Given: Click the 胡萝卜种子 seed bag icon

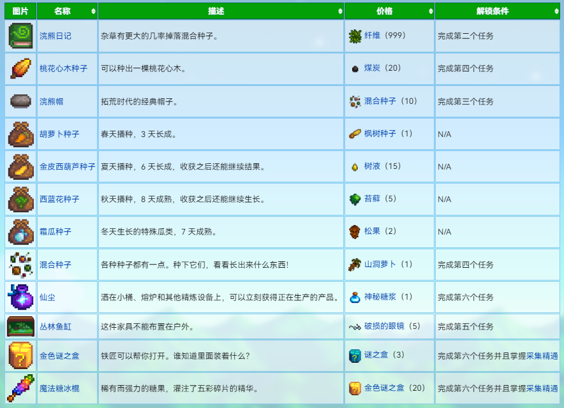Looking at the screenshot, I should [20, 134].
